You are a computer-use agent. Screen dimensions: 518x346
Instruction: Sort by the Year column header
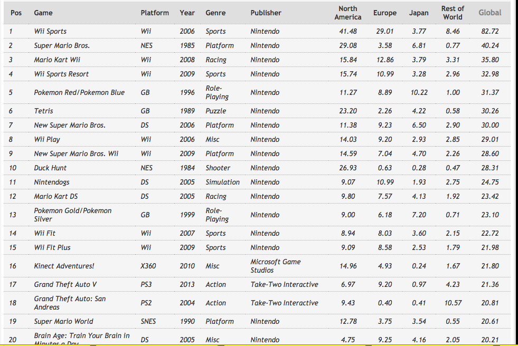[x=187, y=13]
